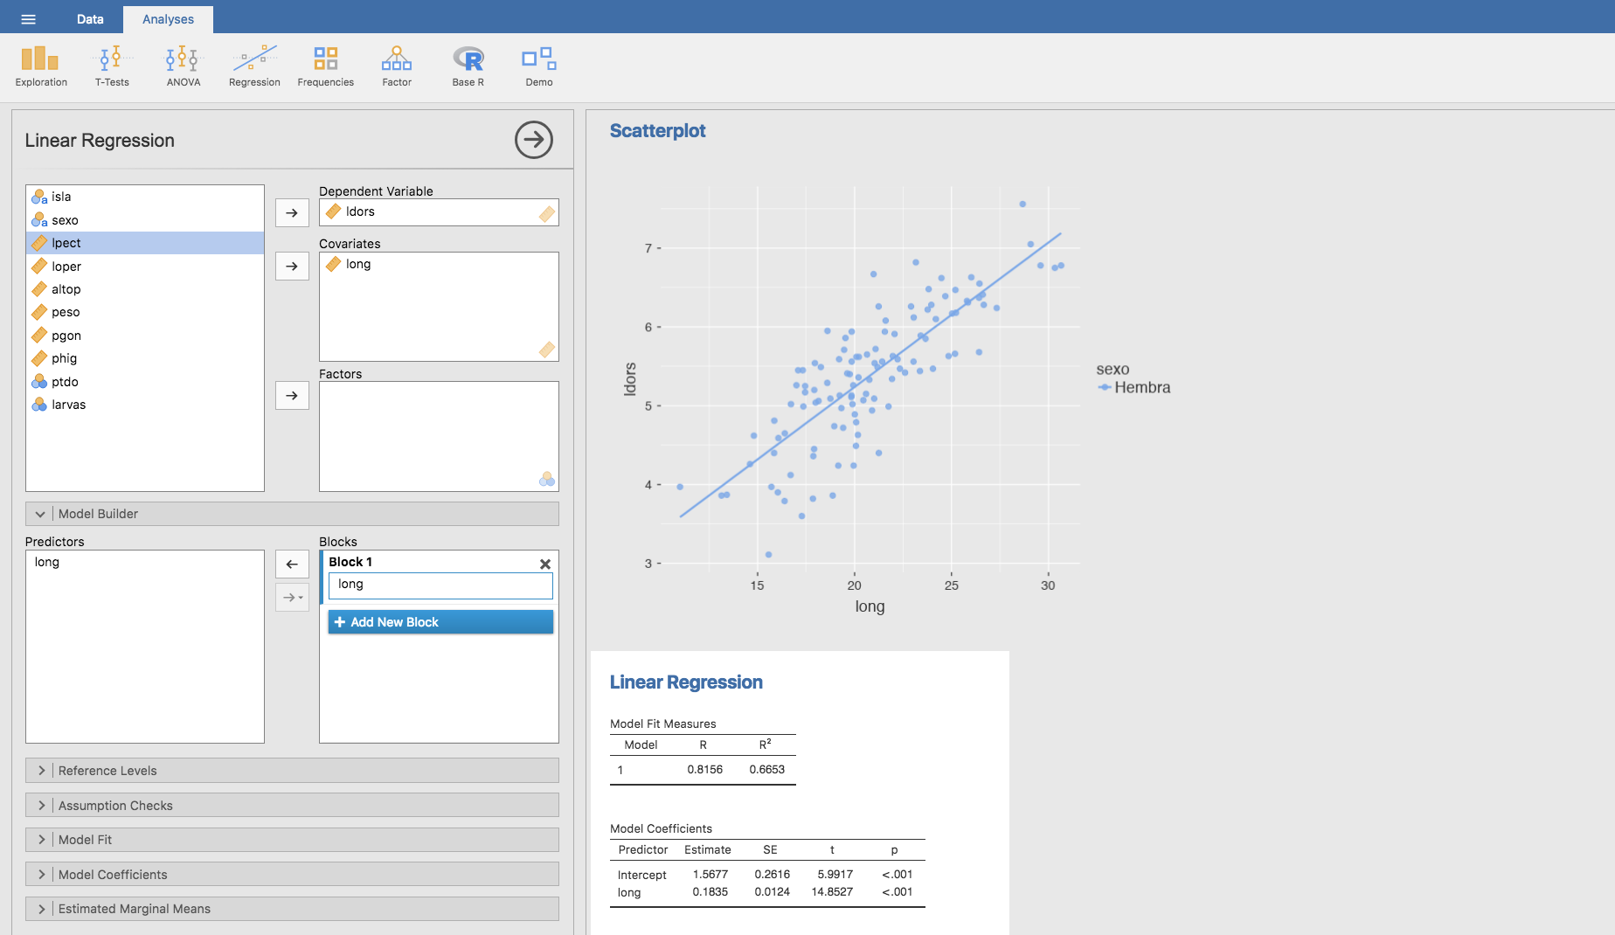The height and width of the screenshot is (935, 1615).
Task: Open the ANOVA analysis menu
Action: point(184,66)
